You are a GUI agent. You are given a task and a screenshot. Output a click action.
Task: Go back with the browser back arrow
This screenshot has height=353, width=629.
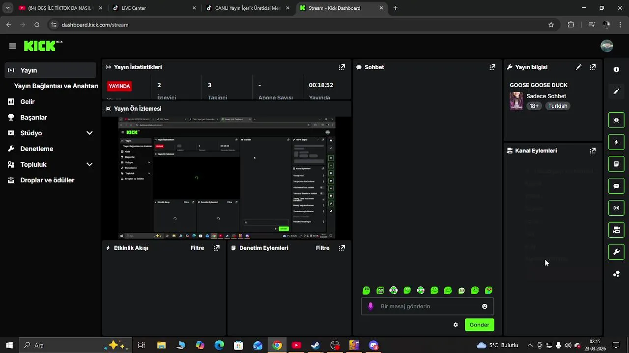tap(9, 25)
